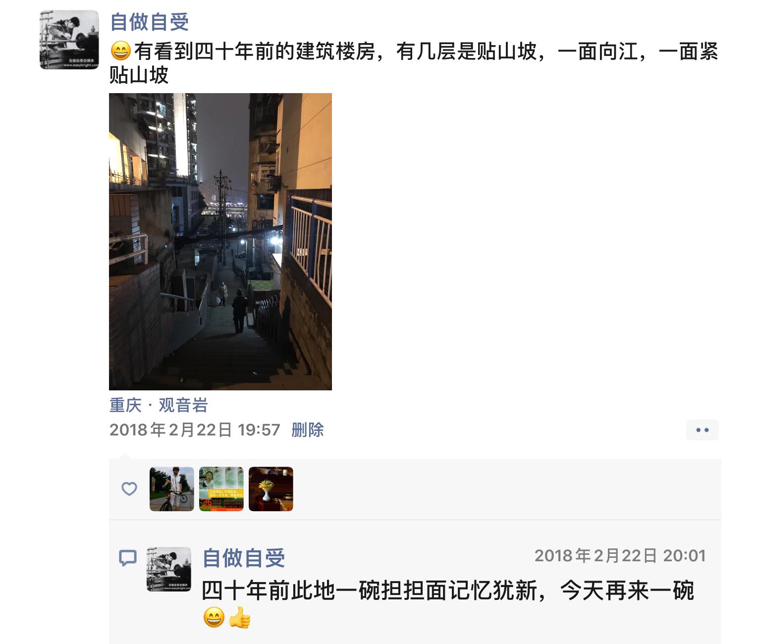Click 删除 to delete the post
The height and width of the screenshot is (644, 761).
[307, 429]
